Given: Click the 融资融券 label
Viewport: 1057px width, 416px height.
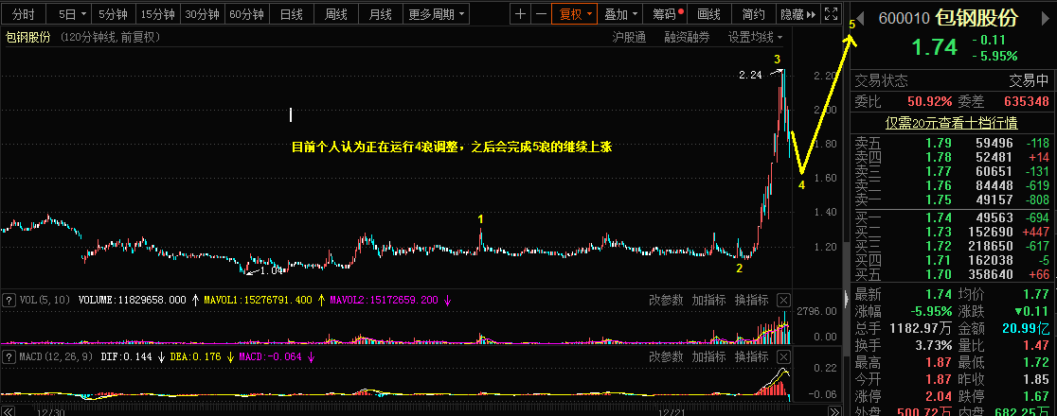Looking at the screenshot, I should [x=687, y=38].
